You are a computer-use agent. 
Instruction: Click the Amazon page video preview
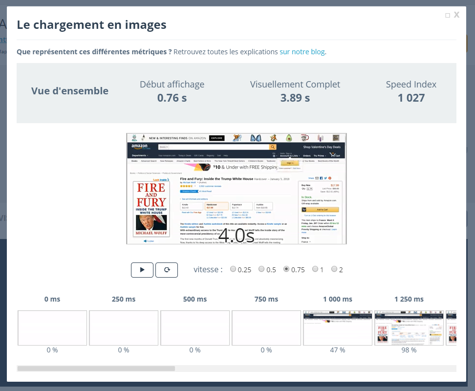point(237,189)
